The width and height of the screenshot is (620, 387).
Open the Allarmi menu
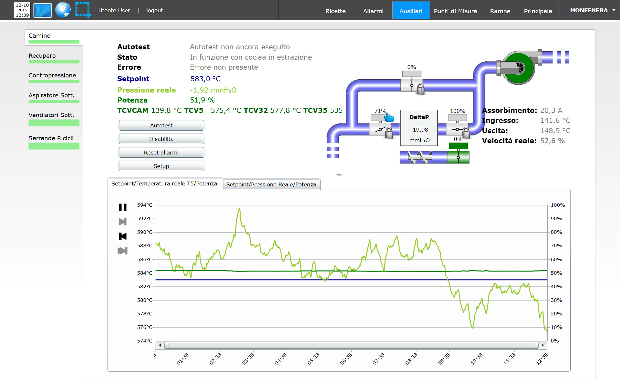[x=373, y=11]
